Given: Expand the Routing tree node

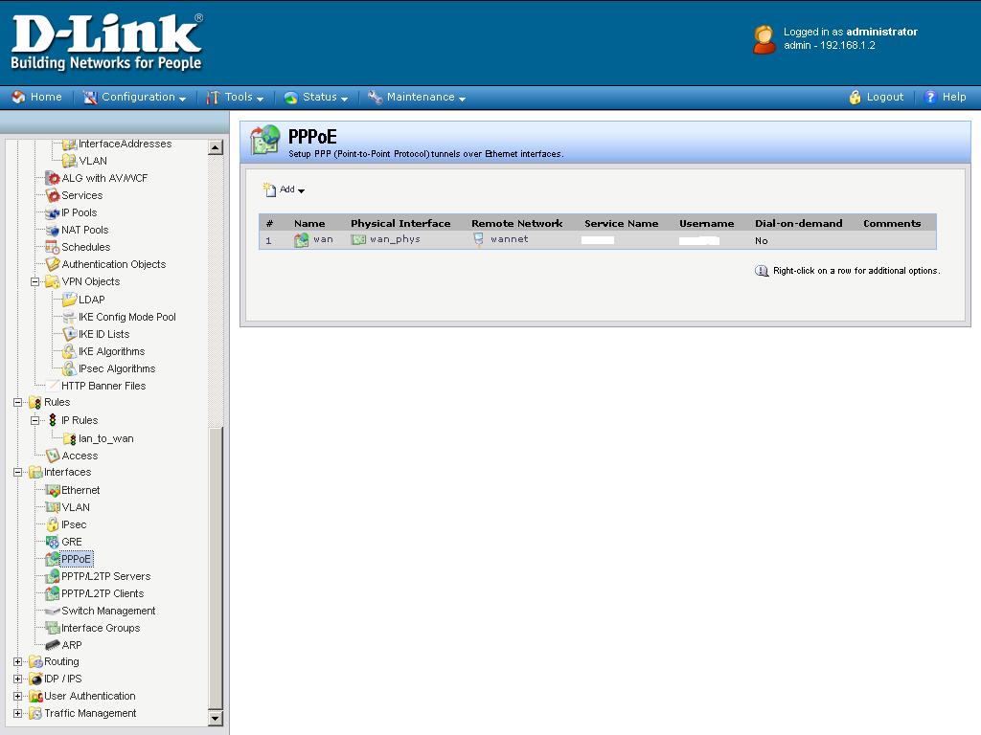Looking at the screenshot, I should coord(17,662).
